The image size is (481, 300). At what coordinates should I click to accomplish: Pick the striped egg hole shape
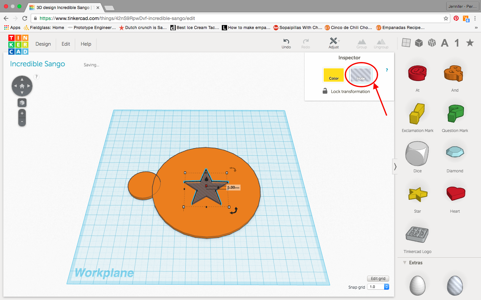pyautogui.click(x=455, y=286)
